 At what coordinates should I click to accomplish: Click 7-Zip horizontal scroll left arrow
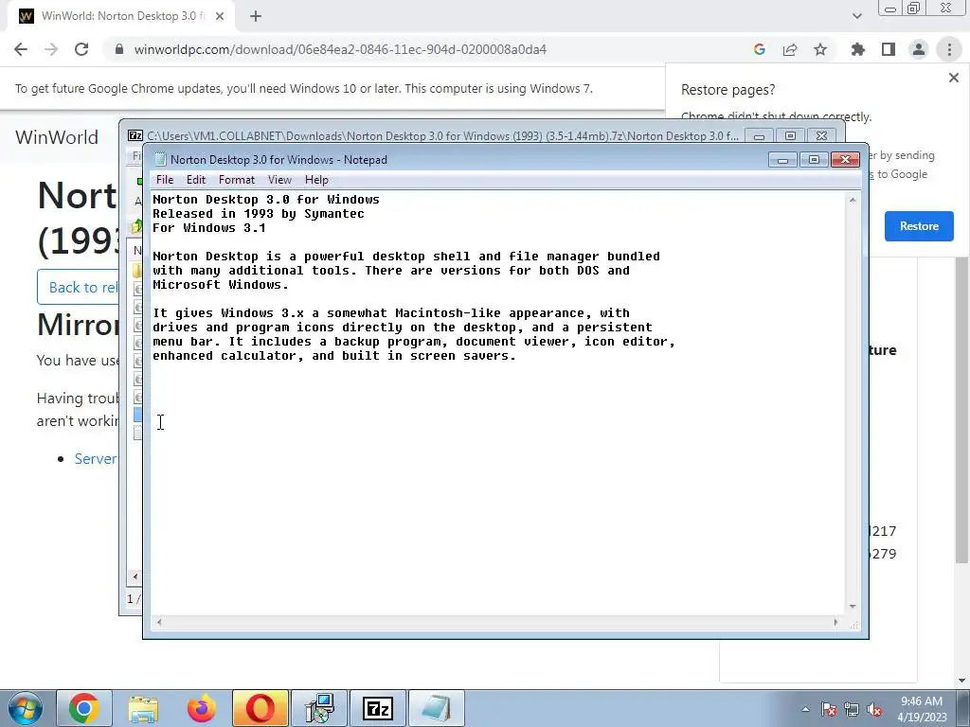(x=135, y=576)
